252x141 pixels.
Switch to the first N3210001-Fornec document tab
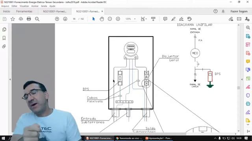(x=55, y=11)
